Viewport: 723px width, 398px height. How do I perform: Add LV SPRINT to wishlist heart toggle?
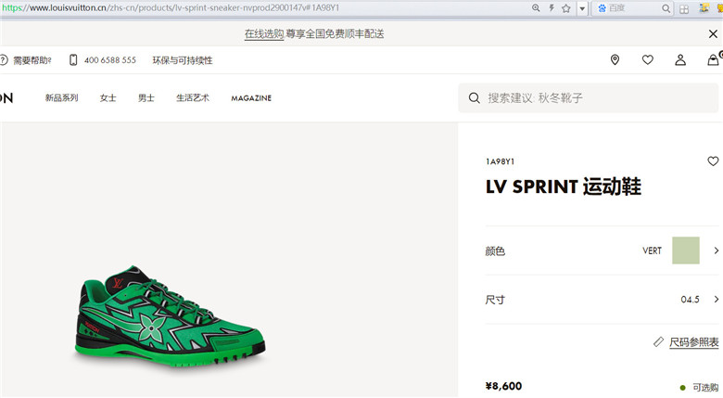(713, 161)
